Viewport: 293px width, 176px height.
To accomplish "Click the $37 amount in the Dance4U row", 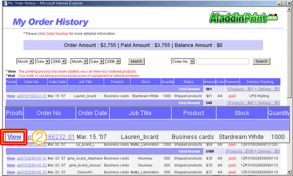I will point(209,172).
